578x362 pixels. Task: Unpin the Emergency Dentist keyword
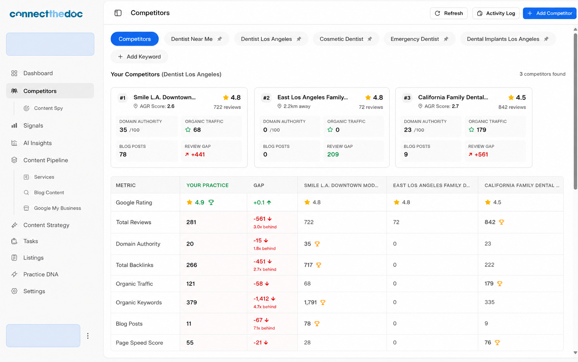(446, 39)
